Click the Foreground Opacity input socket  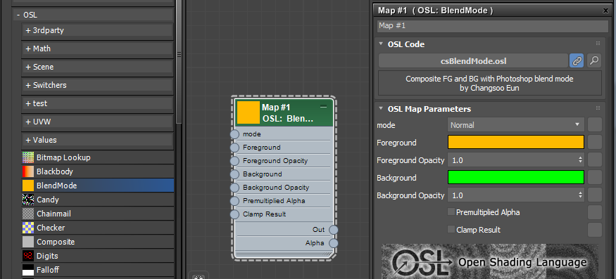[x=234, y=161]
